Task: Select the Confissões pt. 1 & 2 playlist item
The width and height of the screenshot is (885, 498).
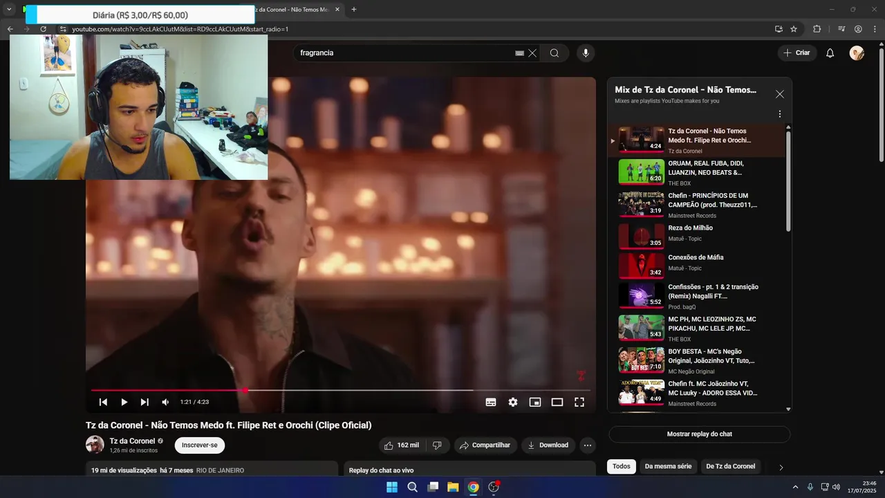Action: (x=697, y=296)
